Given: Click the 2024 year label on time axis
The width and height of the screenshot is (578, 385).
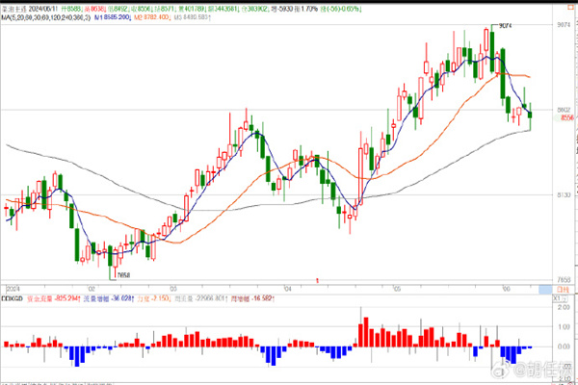Looking at the screenshot, I should click(x=13, y=288).
